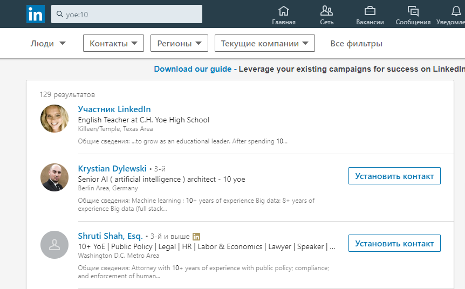Open the Сеть network icon
The image size is (465, 289).
point(326,11)
